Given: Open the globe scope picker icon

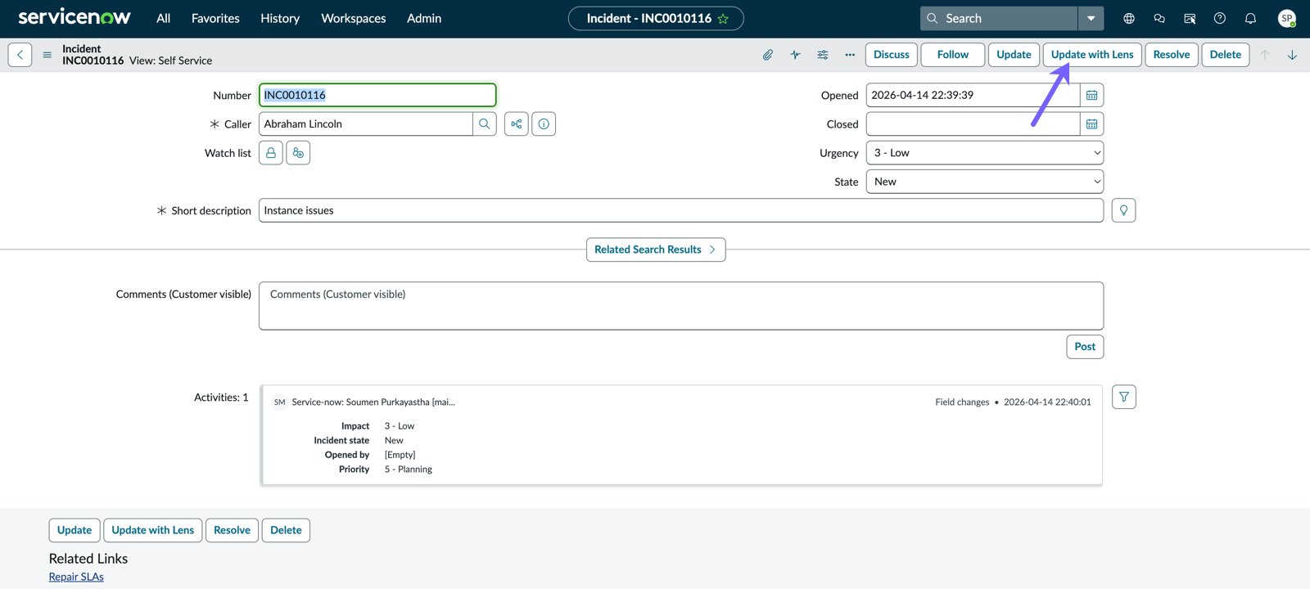Looking at the screenshot, I should pos(1129,18).
